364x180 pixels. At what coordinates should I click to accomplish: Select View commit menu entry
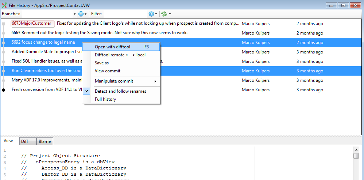[x=107, y=71]
